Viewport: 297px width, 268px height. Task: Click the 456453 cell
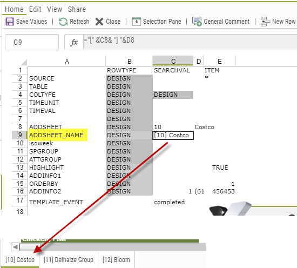pos(220,191)
